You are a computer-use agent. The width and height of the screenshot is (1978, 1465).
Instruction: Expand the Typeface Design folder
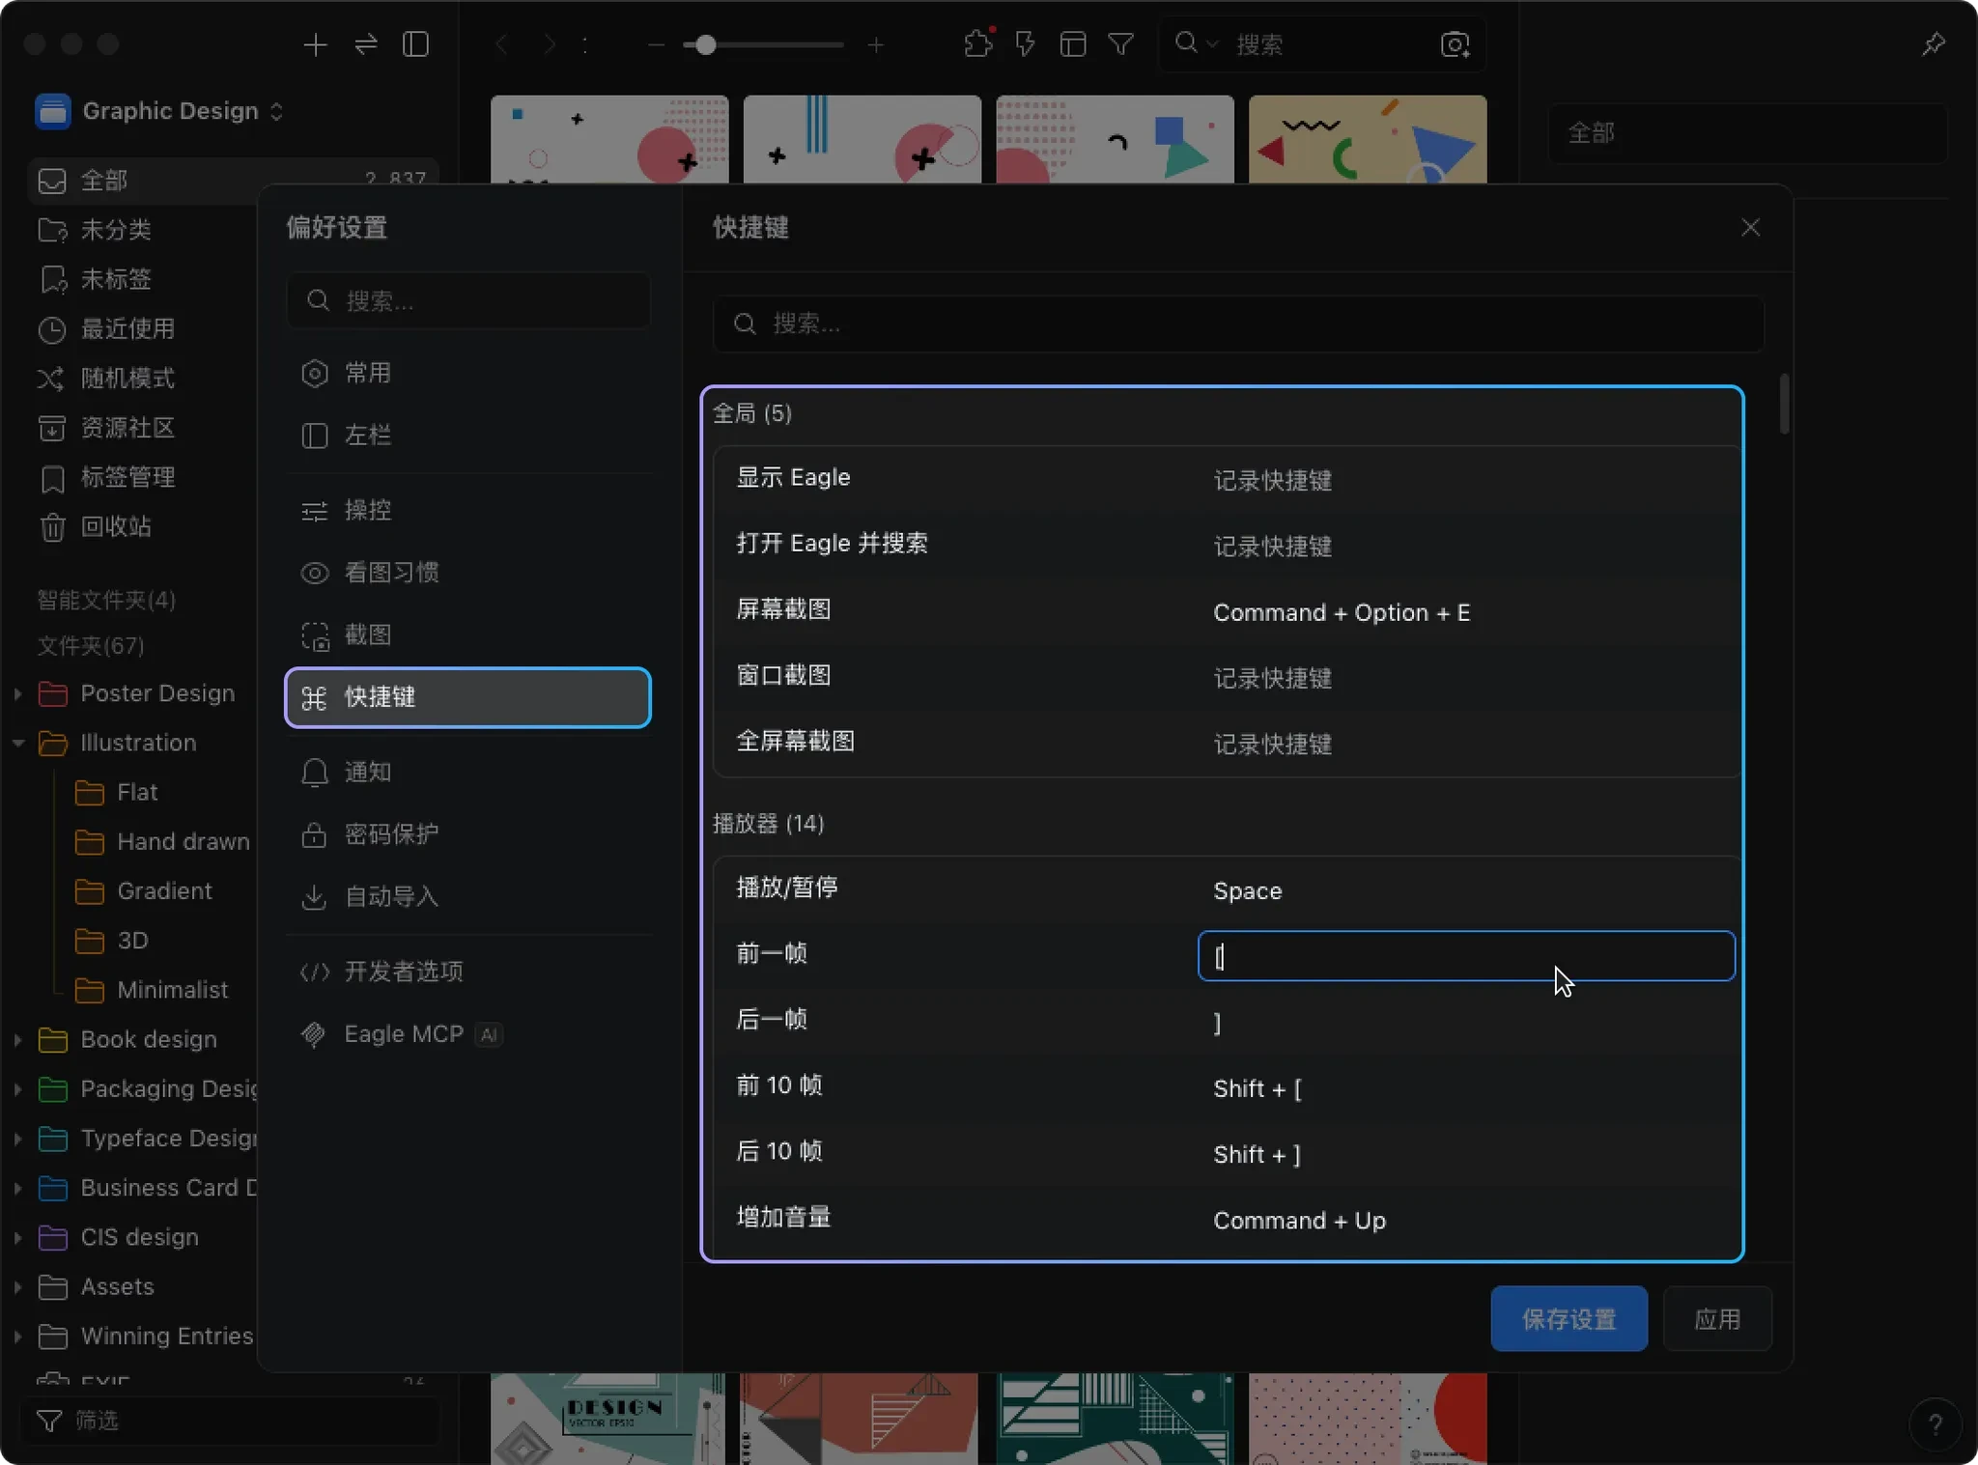[17, 1139]
